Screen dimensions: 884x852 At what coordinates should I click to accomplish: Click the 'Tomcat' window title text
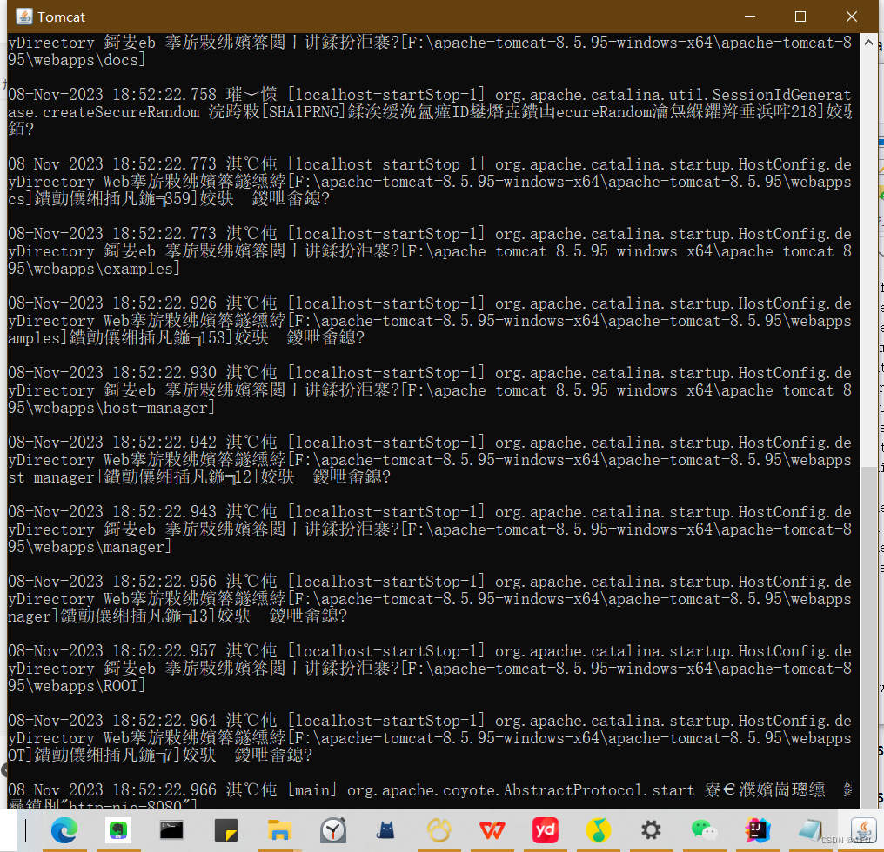[x=61, y=17]
